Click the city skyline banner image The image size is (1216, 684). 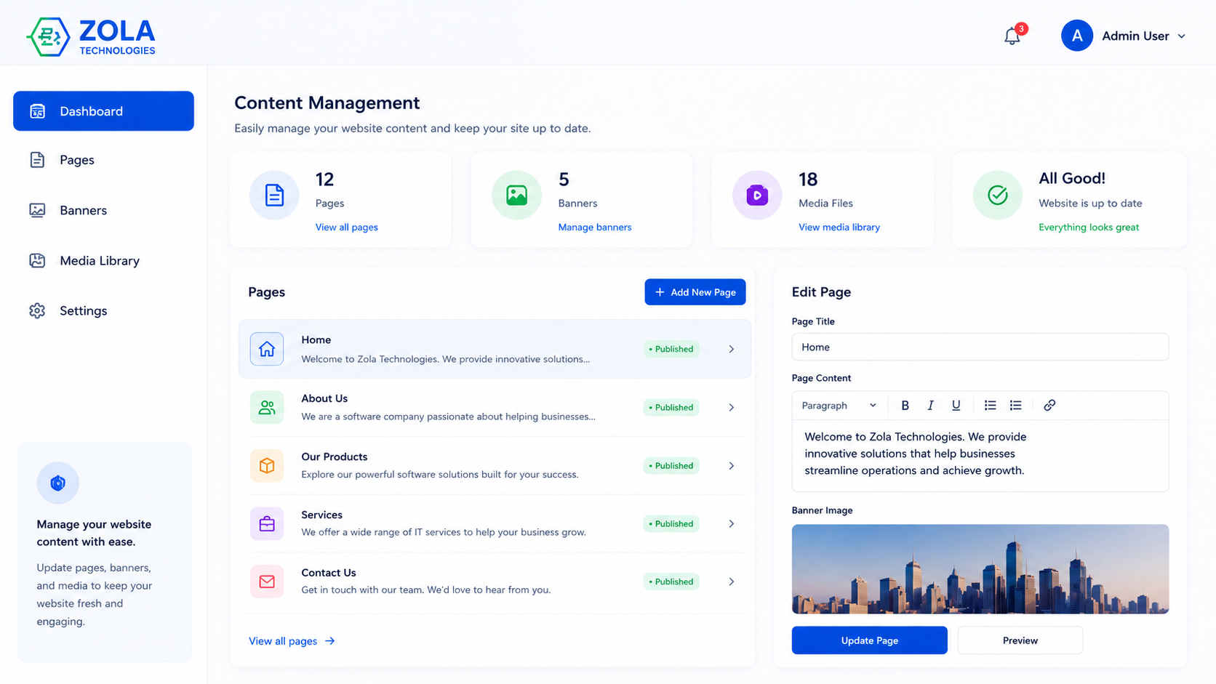[x=980, y=569]
